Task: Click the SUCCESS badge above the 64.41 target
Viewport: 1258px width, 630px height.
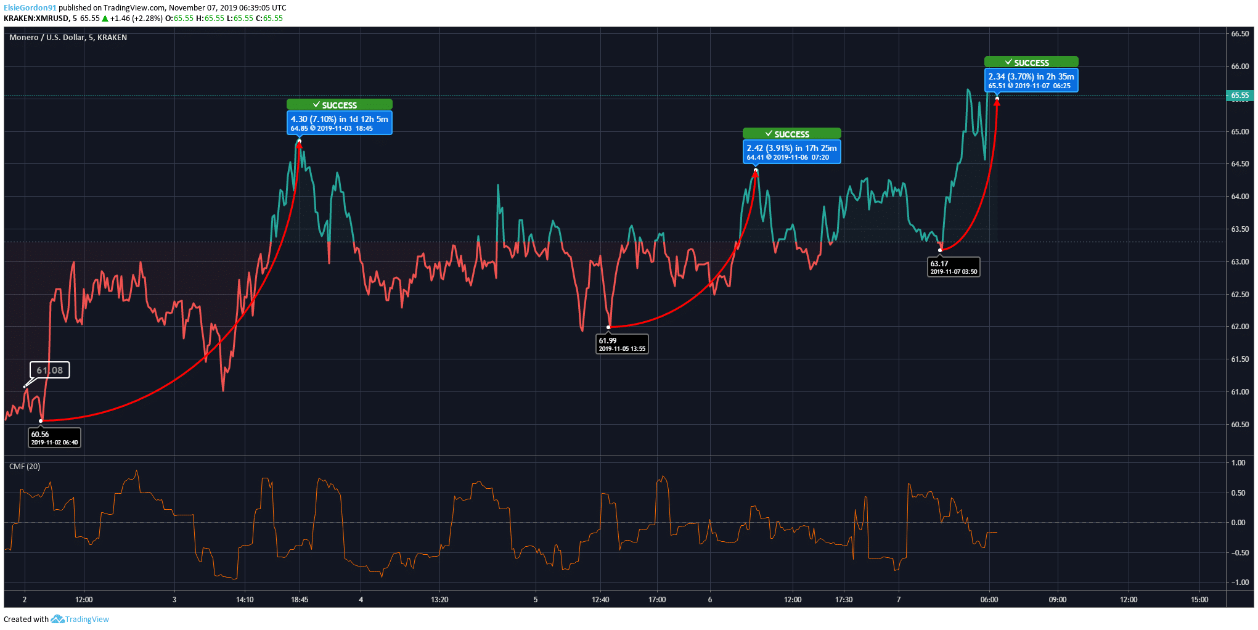Action: point(792,134)
